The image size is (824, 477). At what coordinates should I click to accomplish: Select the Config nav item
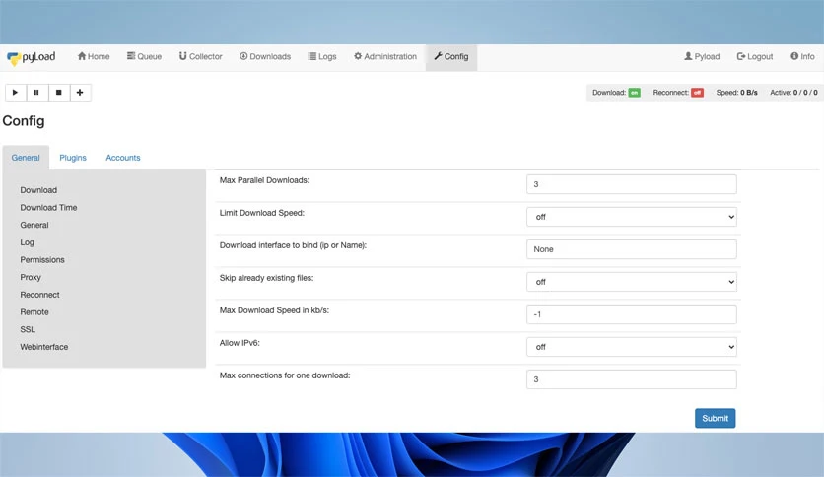click(450, 57)
